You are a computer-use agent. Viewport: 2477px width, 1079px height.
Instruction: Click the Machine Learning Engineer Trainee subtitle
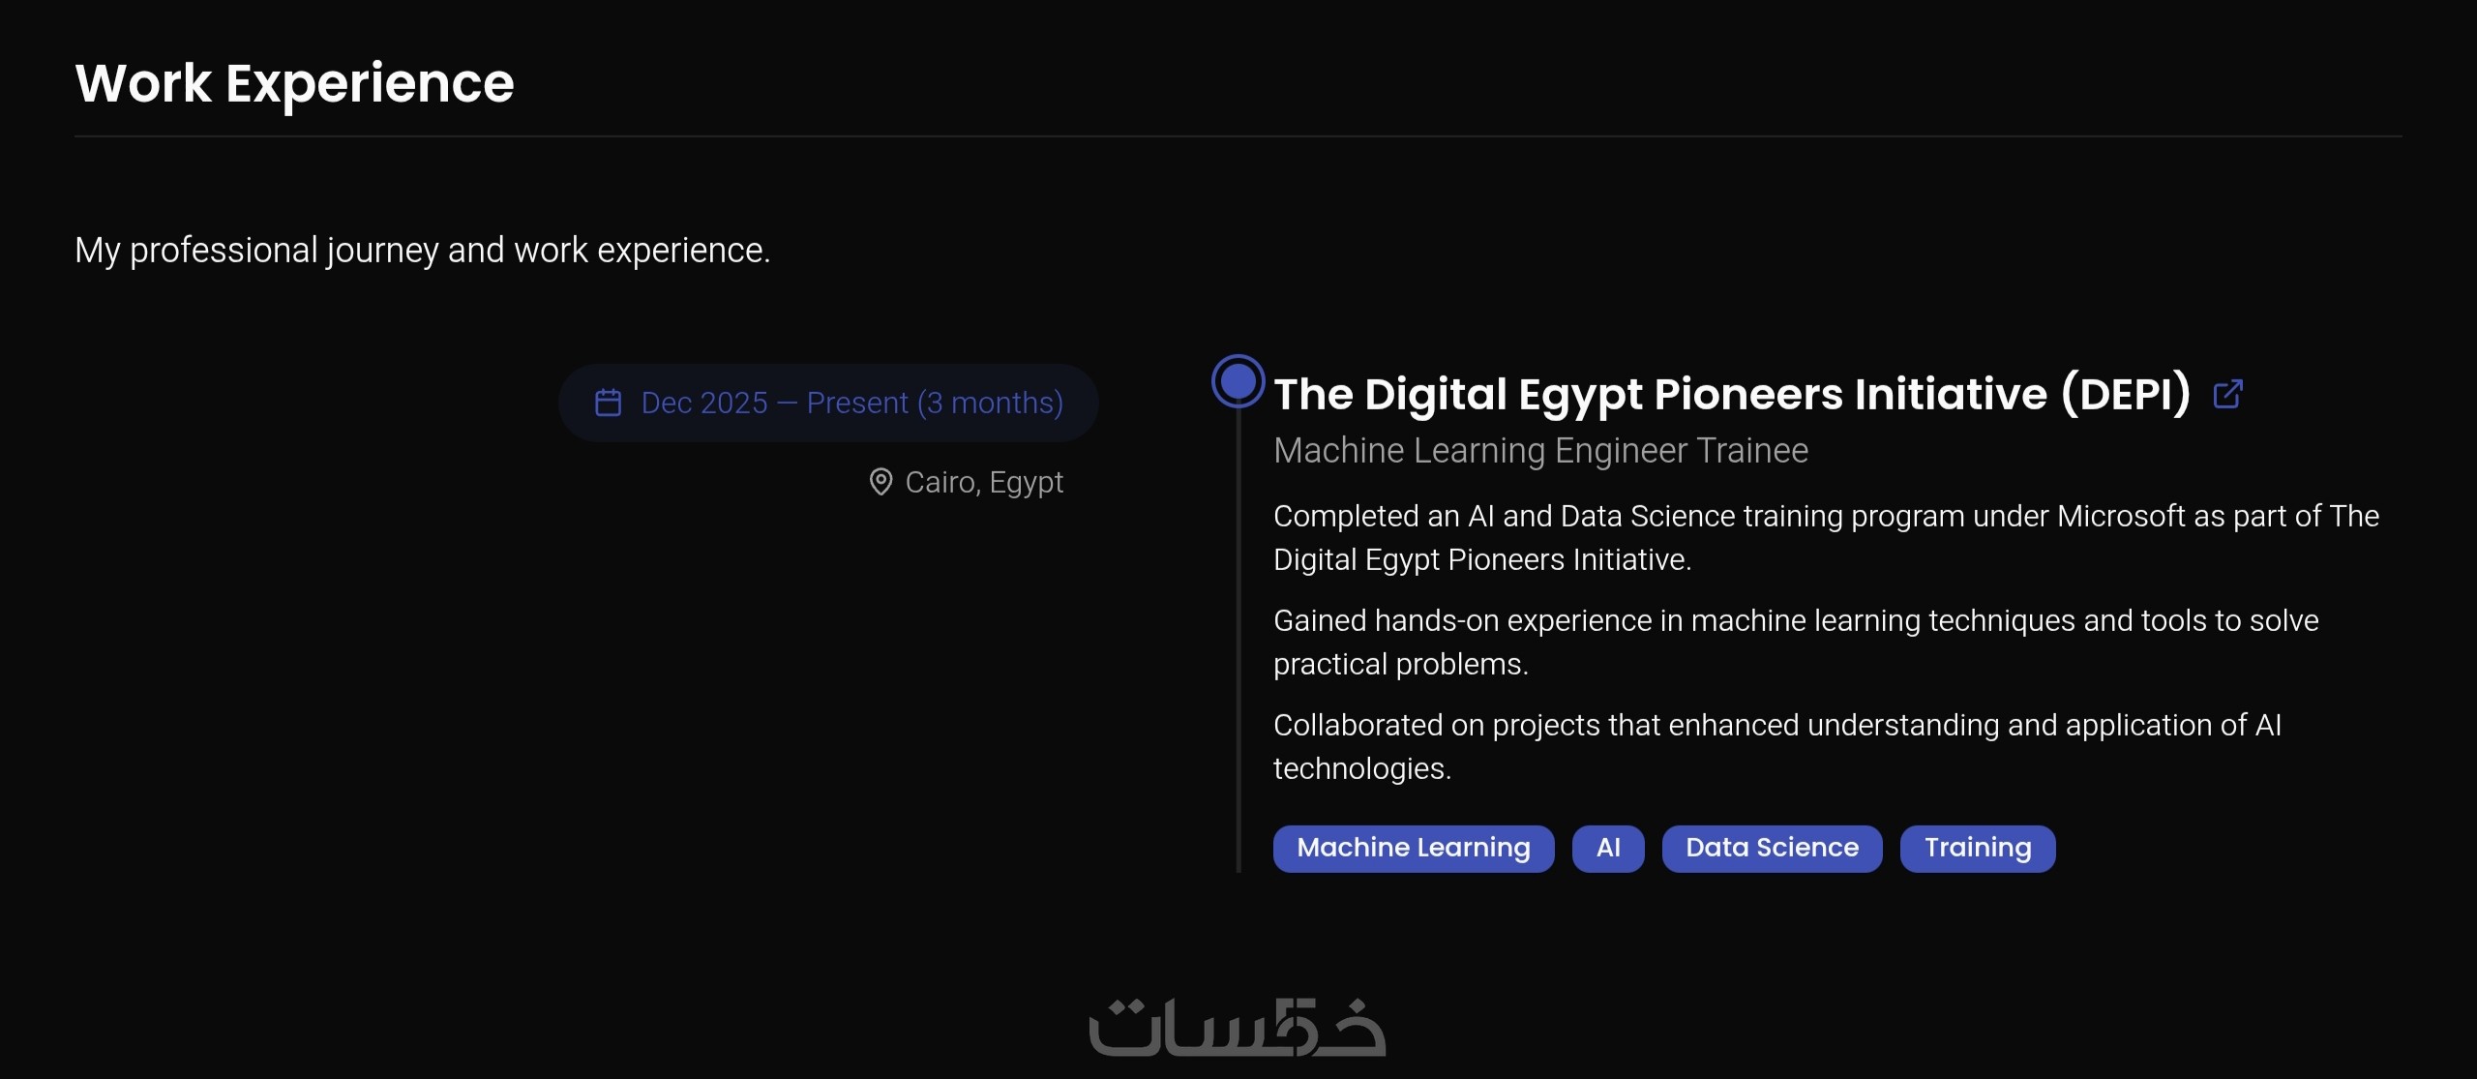pyautogui.click(x=1540, y=451)
